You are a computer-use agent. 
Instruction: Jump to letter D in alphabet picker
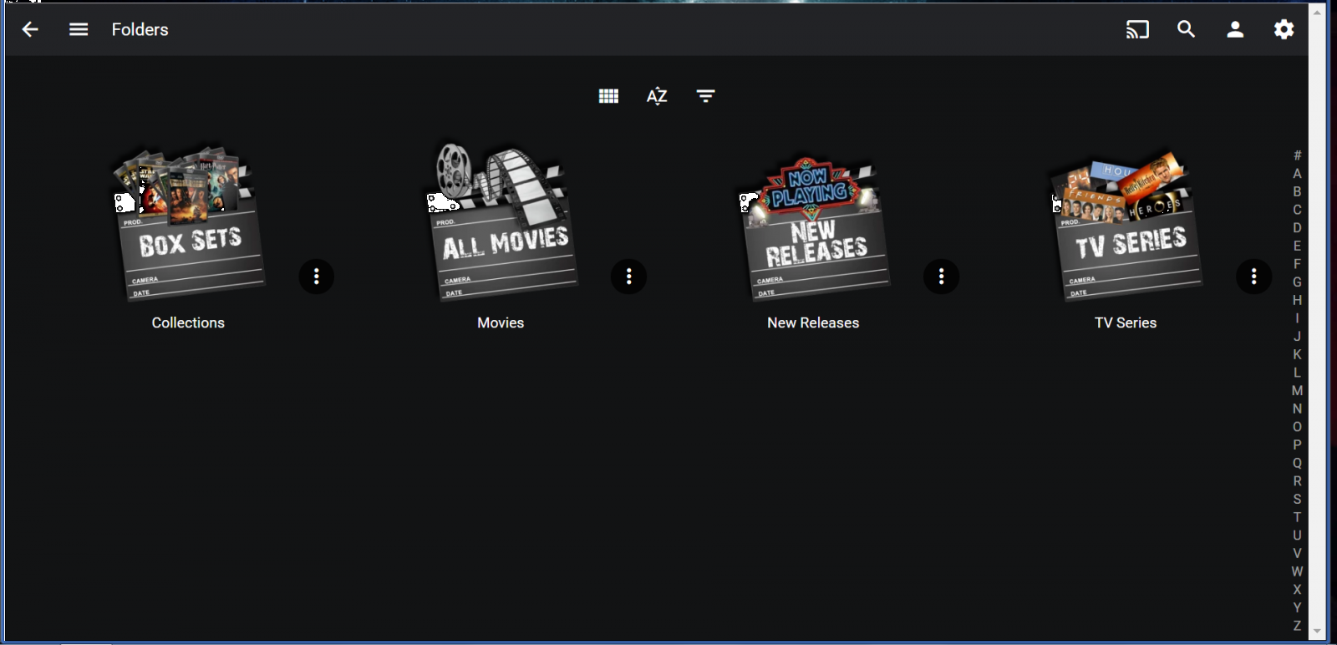coord(1297,228)
